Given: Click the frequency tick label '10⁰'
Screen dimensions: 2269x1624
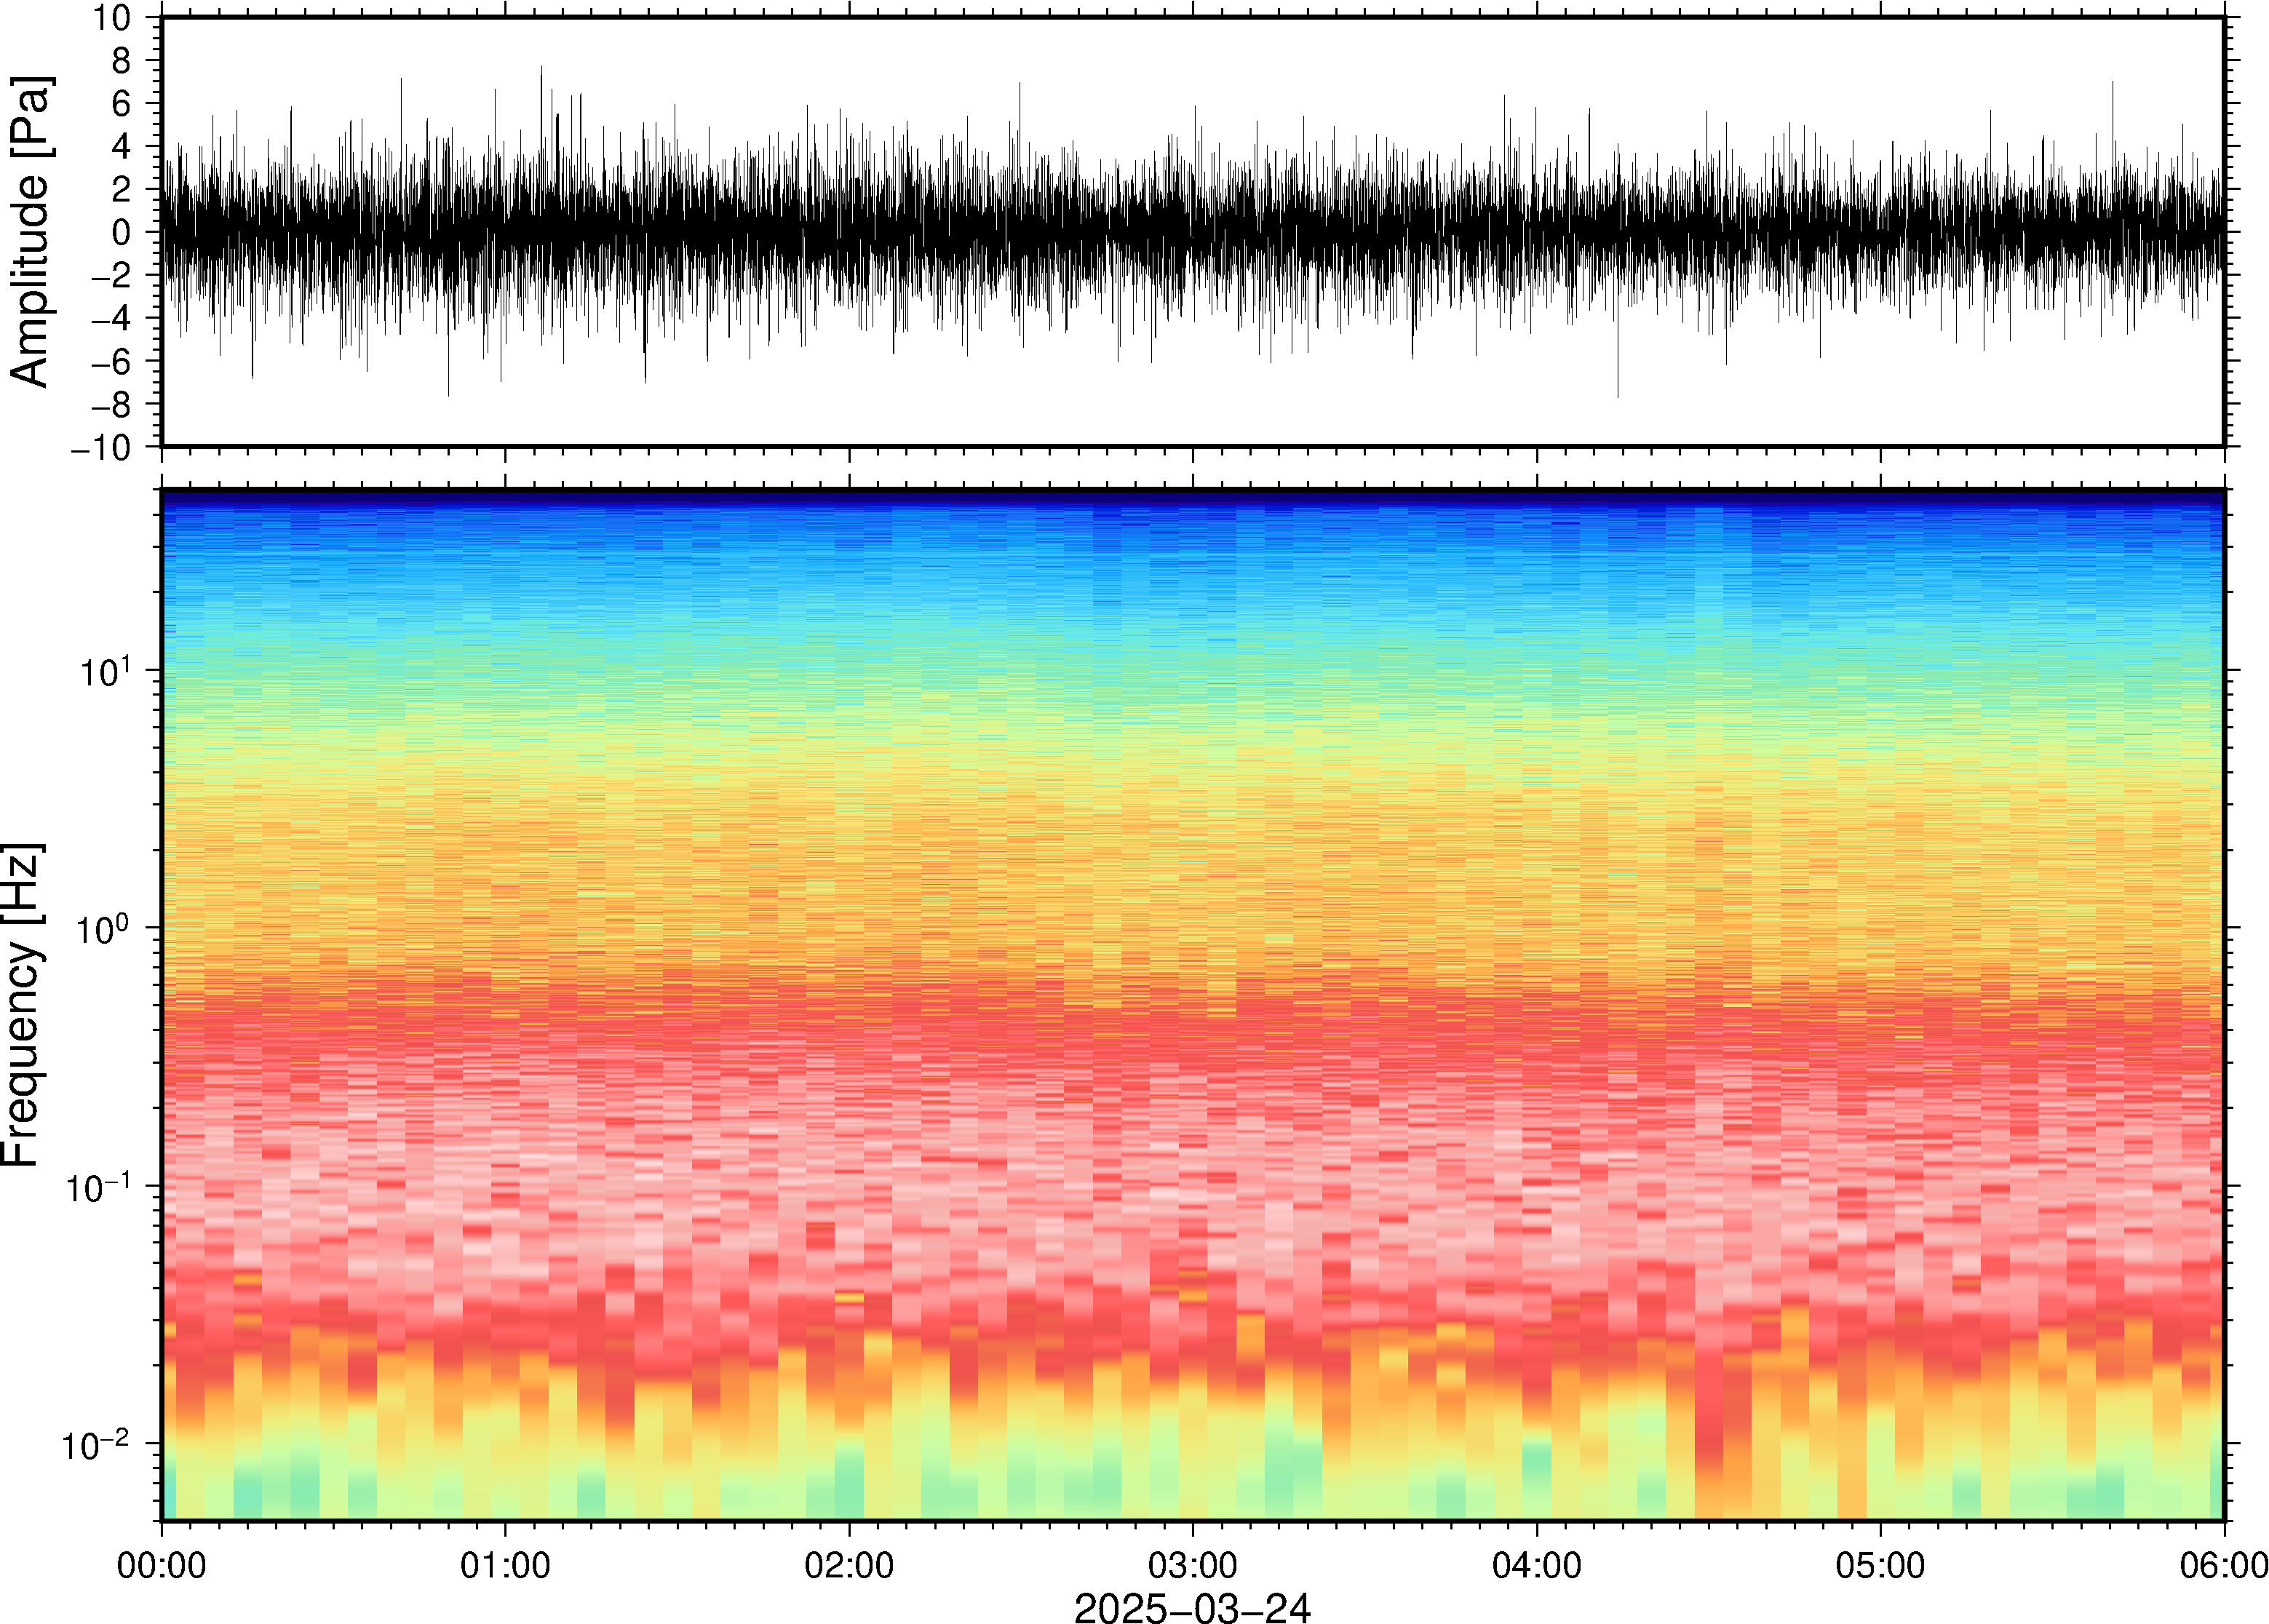Looking at the screenshot, I should coord(105,927).
